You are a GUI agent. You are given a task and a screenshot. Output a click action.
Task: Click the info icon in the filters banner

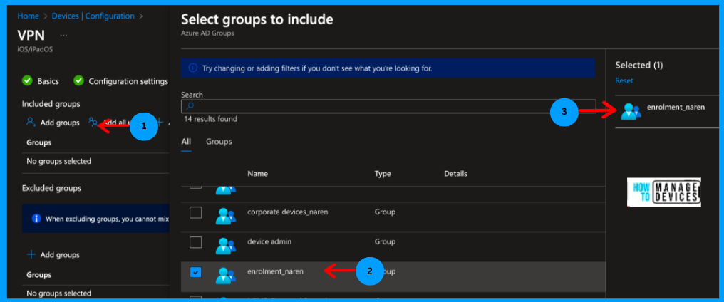pos(193,68)
